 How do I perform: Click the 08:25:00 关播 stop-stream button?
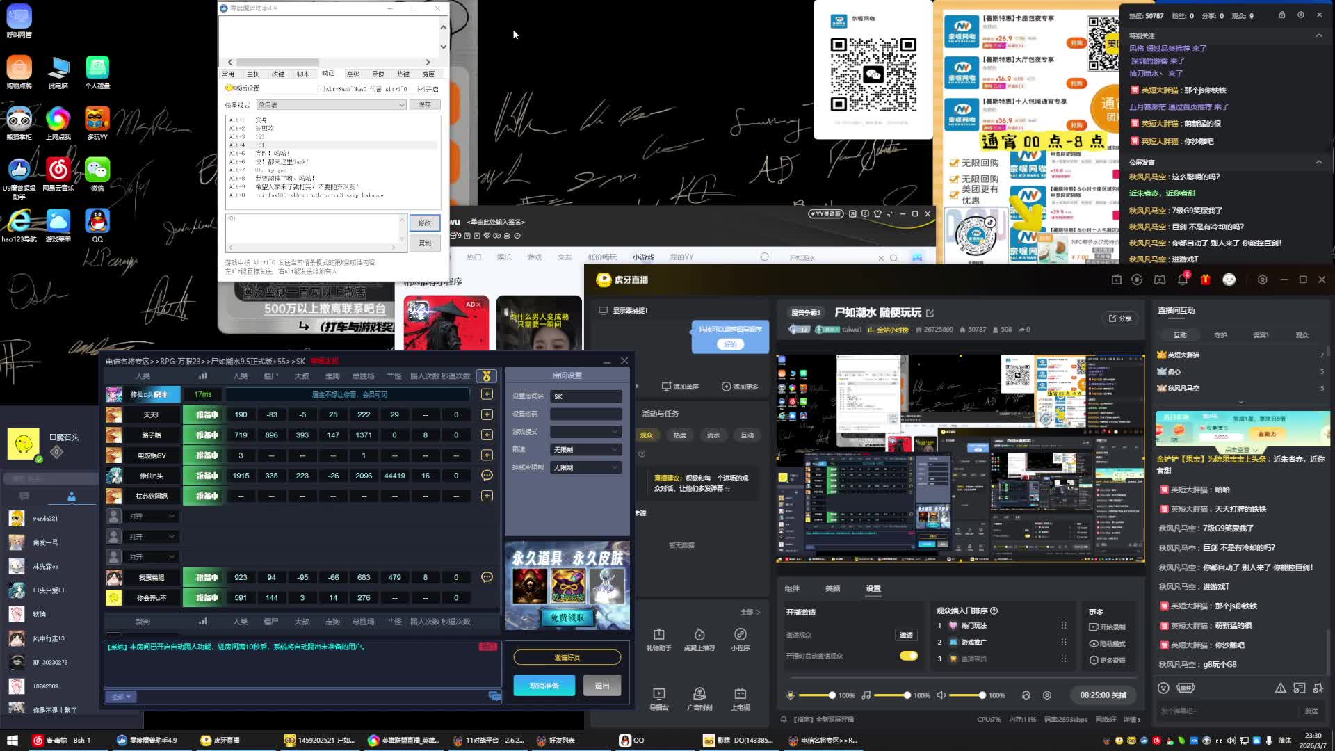click(x=1103, y=695)
